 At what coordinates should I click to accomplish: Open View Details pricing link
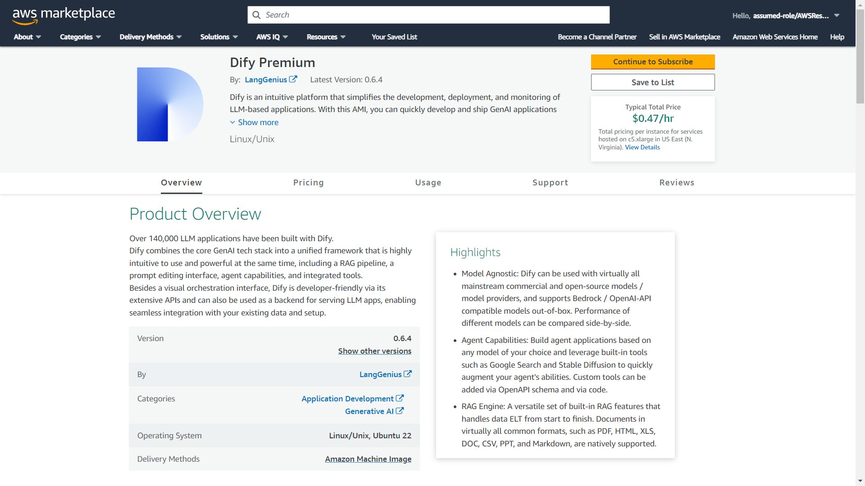click(x=642, y=147)
